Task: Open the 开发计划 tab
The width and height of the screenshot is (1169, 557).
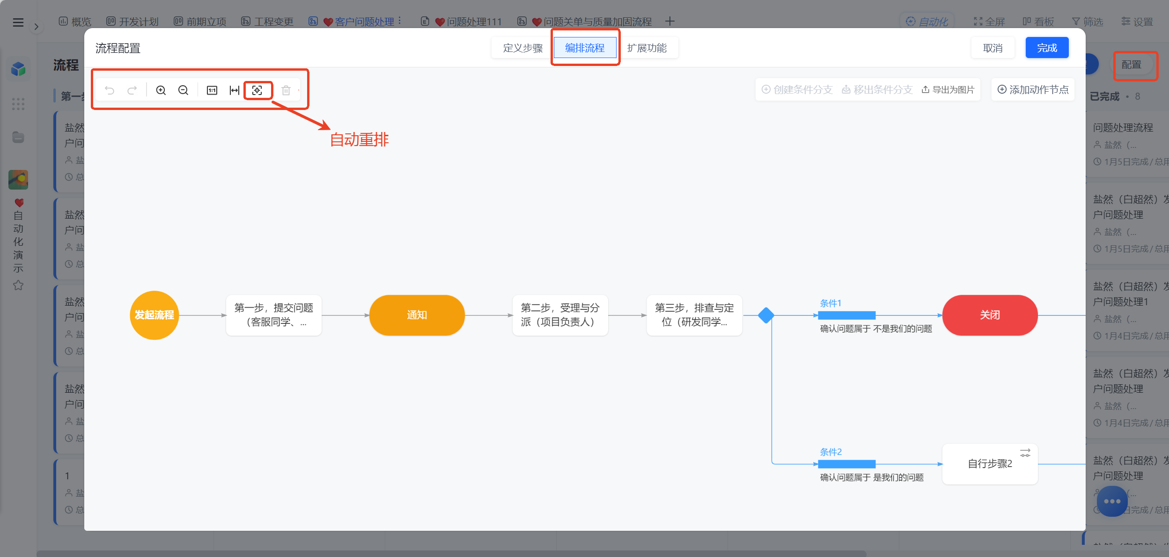Action: (x=132, y=22)
